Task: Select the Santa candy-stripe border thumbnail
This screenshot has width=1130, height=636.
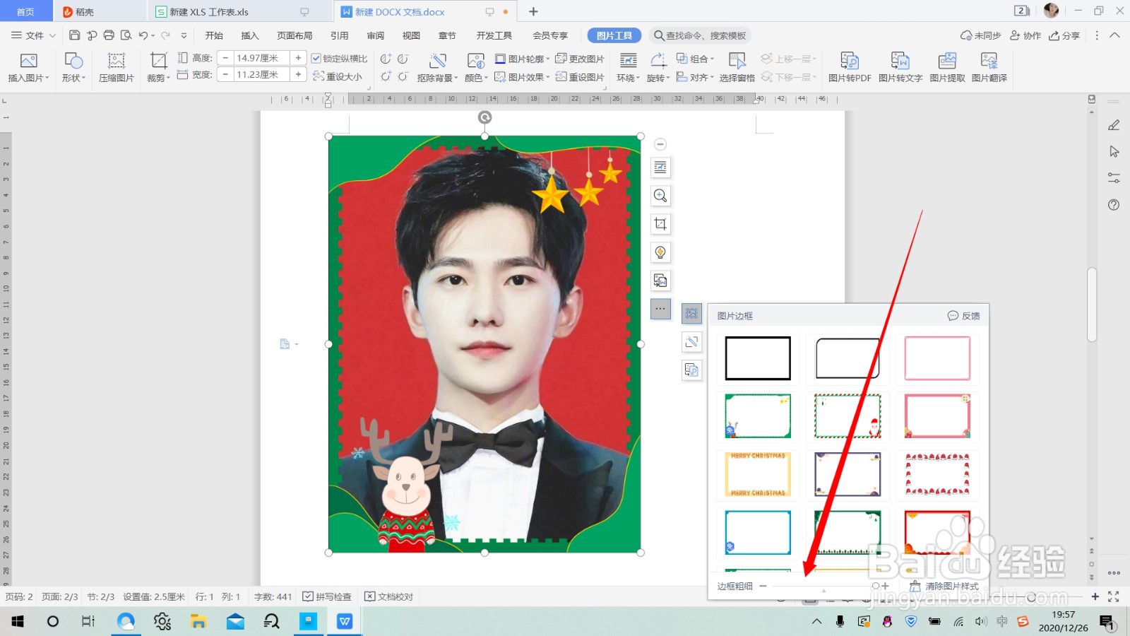Action: [847, 416]
